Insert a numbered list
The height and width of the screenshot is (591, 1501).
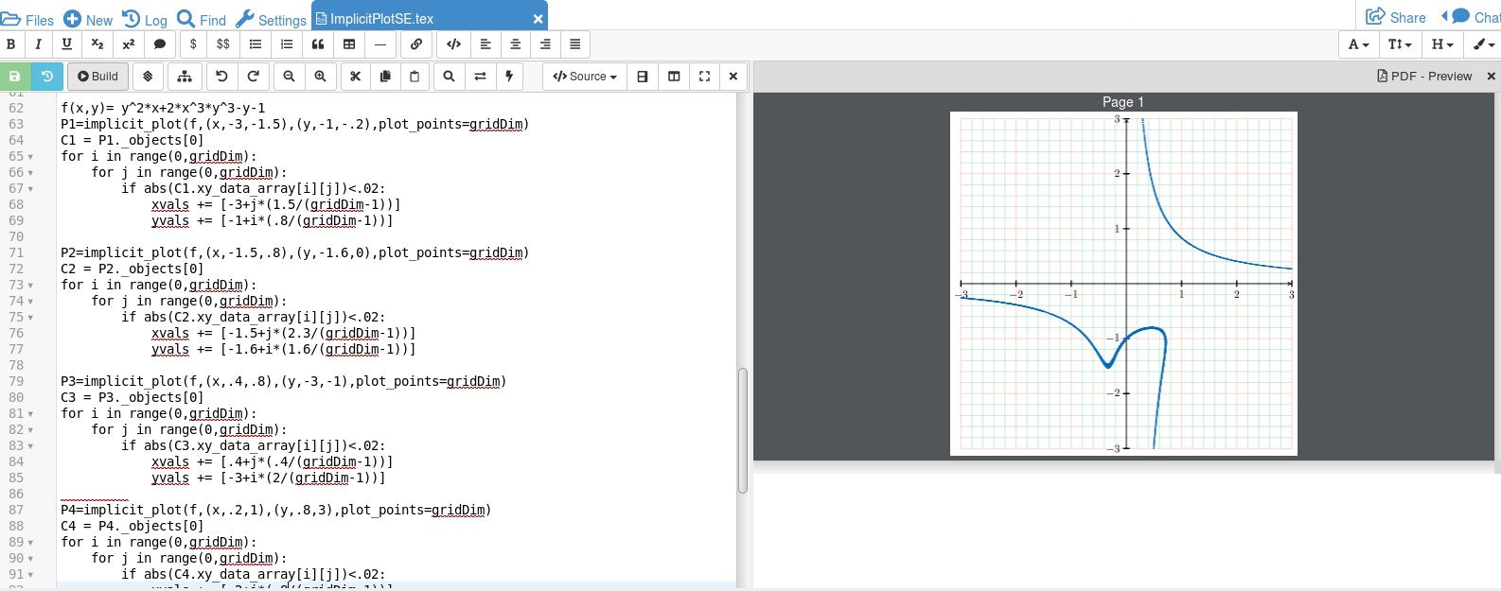[287, 43]
